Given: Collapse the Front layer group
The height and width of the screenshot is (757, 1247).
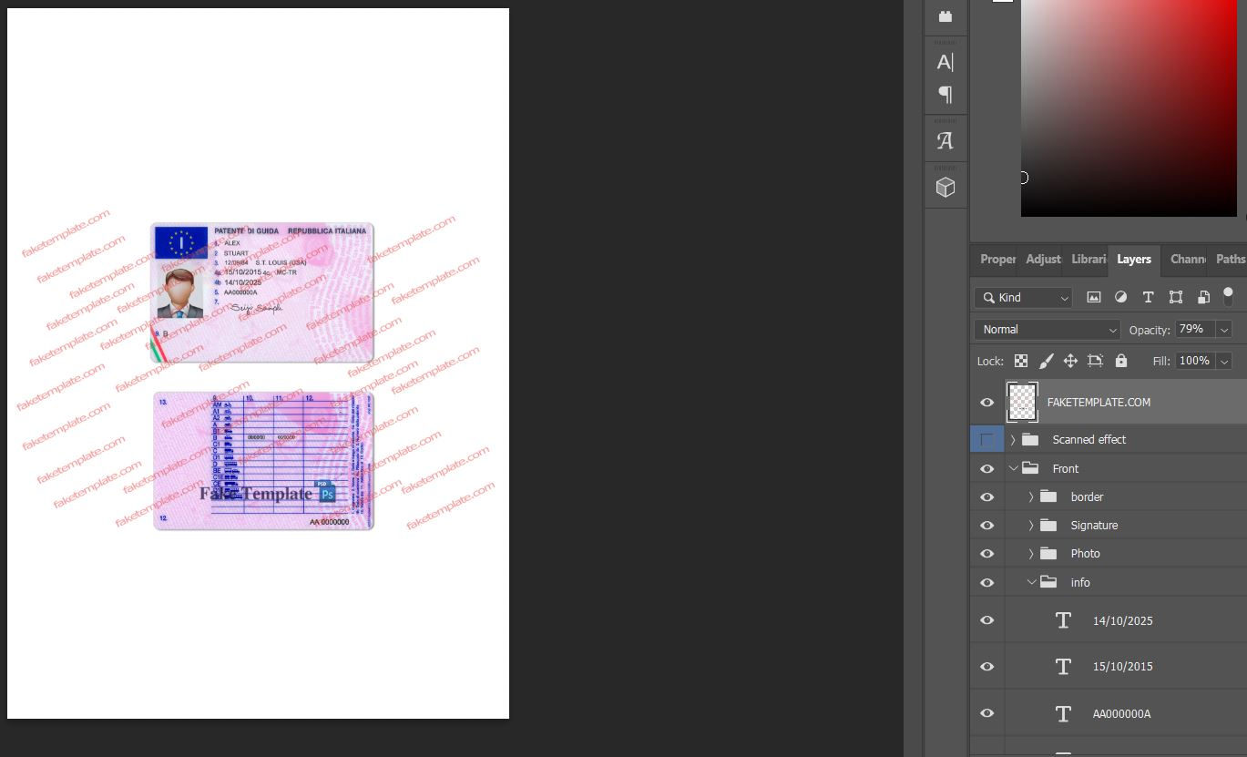Looking at the screenshot, I should [1013, 469].
